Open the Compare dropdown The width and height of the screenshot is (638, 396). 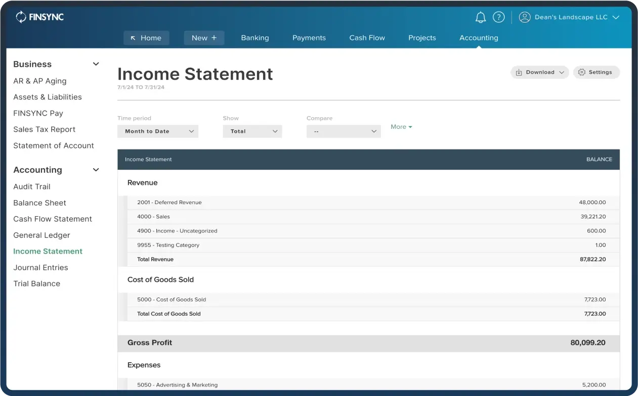[344, 131]
